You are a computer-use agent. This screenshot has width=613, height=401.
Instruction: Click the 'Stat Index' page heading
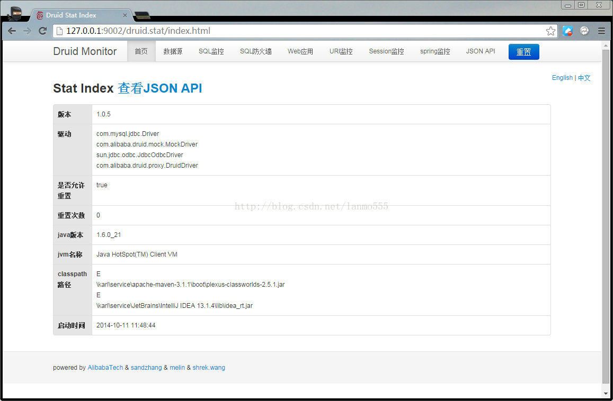pyautogui.click(x=83, y=88)
